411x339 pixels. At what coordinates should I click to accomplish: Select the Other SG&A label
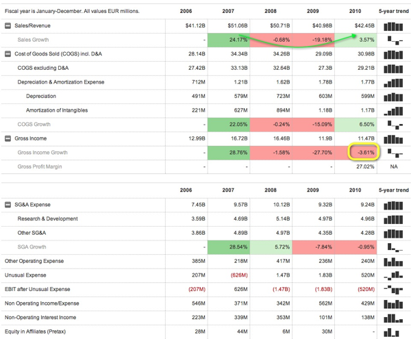pos(32,233)
